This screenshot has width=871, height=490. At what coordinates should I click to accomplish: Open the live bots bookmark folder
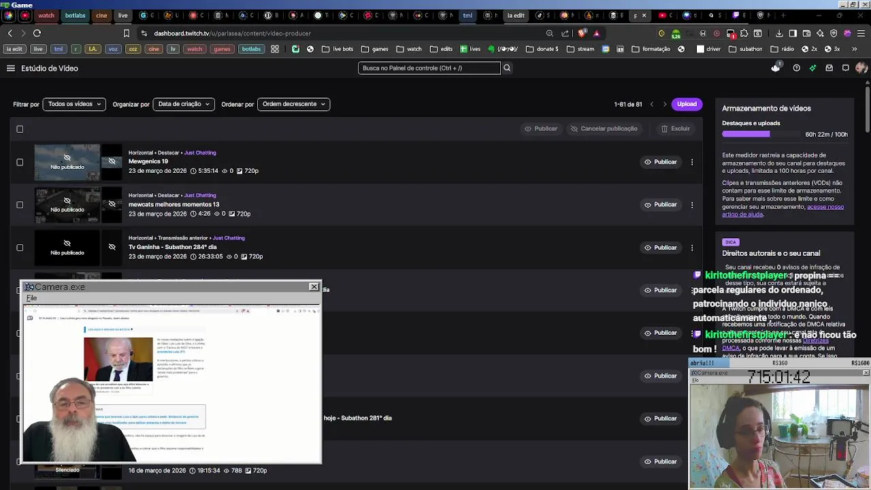point(338,49)
